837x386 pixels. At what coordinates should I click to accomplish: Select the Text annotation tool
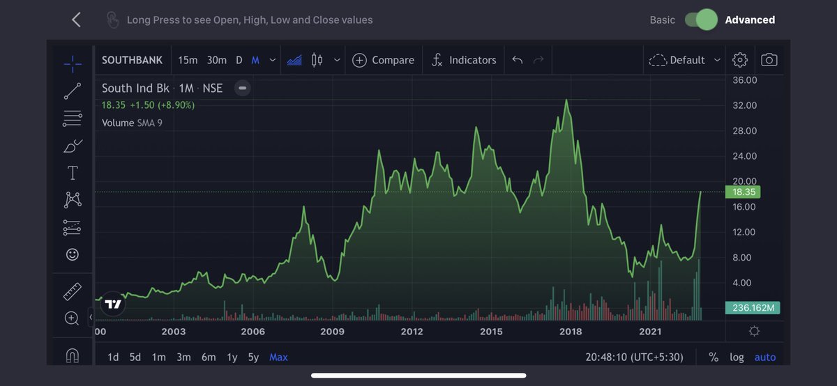73,173
